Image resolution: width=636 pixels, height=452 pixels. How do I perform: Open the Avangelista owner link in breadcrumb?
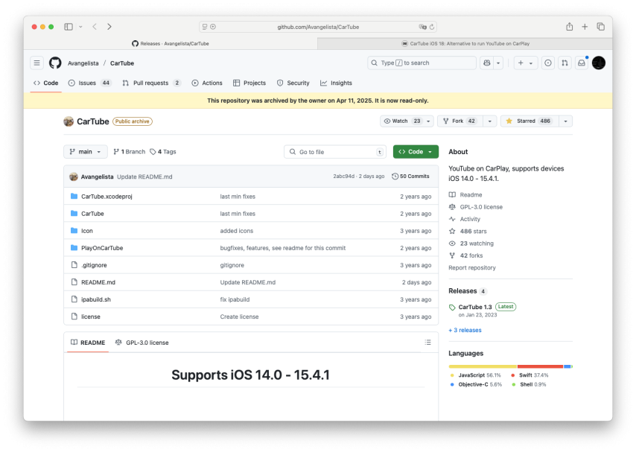coord(83,63)
